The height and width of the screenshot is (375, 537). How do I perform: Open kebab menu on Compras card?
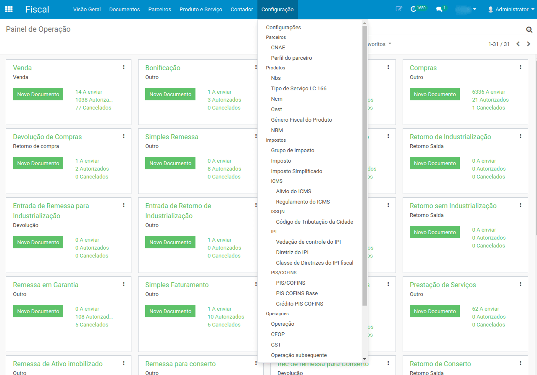point(520,67)
